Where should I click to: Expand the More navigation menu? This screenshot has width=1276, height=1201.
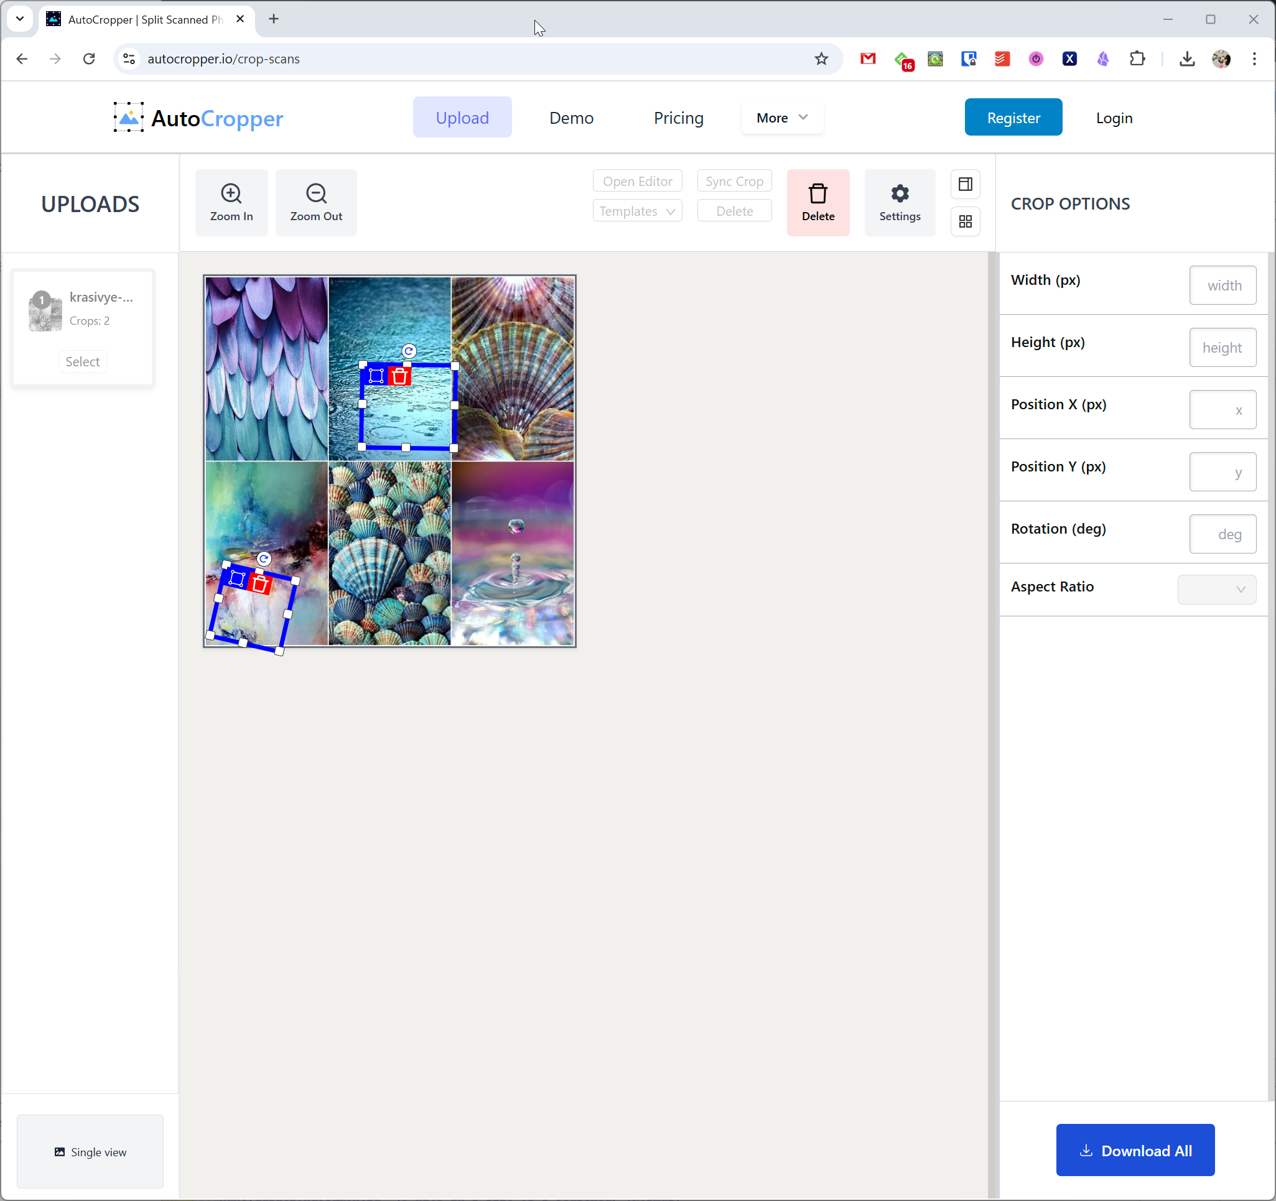point(781,118)
